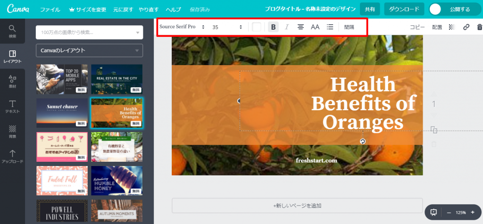
Task: Open 間隔 spacing options
Action: (349, 27)
